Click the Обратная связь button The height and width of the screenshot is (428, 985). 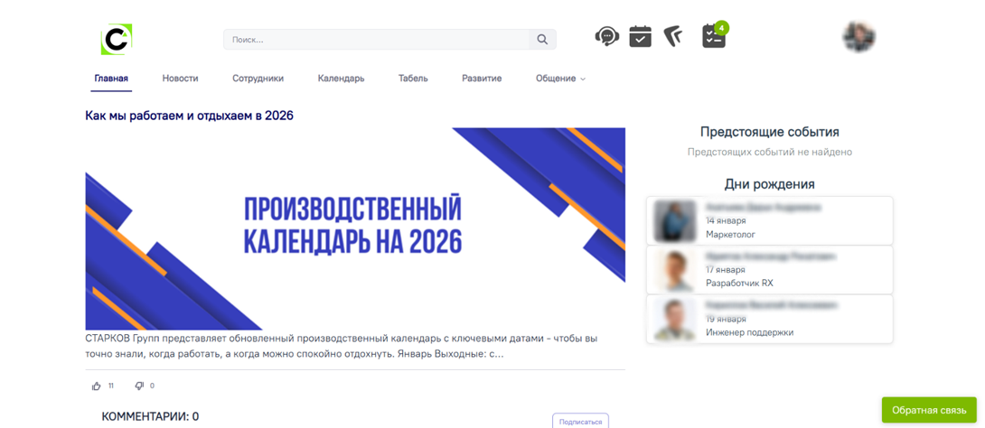[929, 410]
